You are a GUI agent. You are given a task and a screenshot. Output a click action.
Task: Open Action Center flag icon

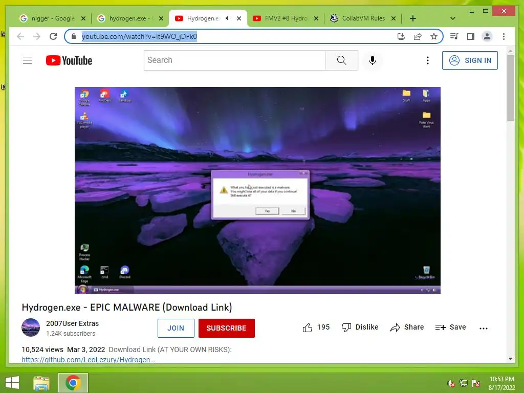point(476,383)
